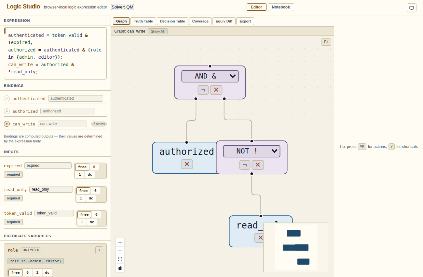Click the graph minimap

tap(296, 247)
